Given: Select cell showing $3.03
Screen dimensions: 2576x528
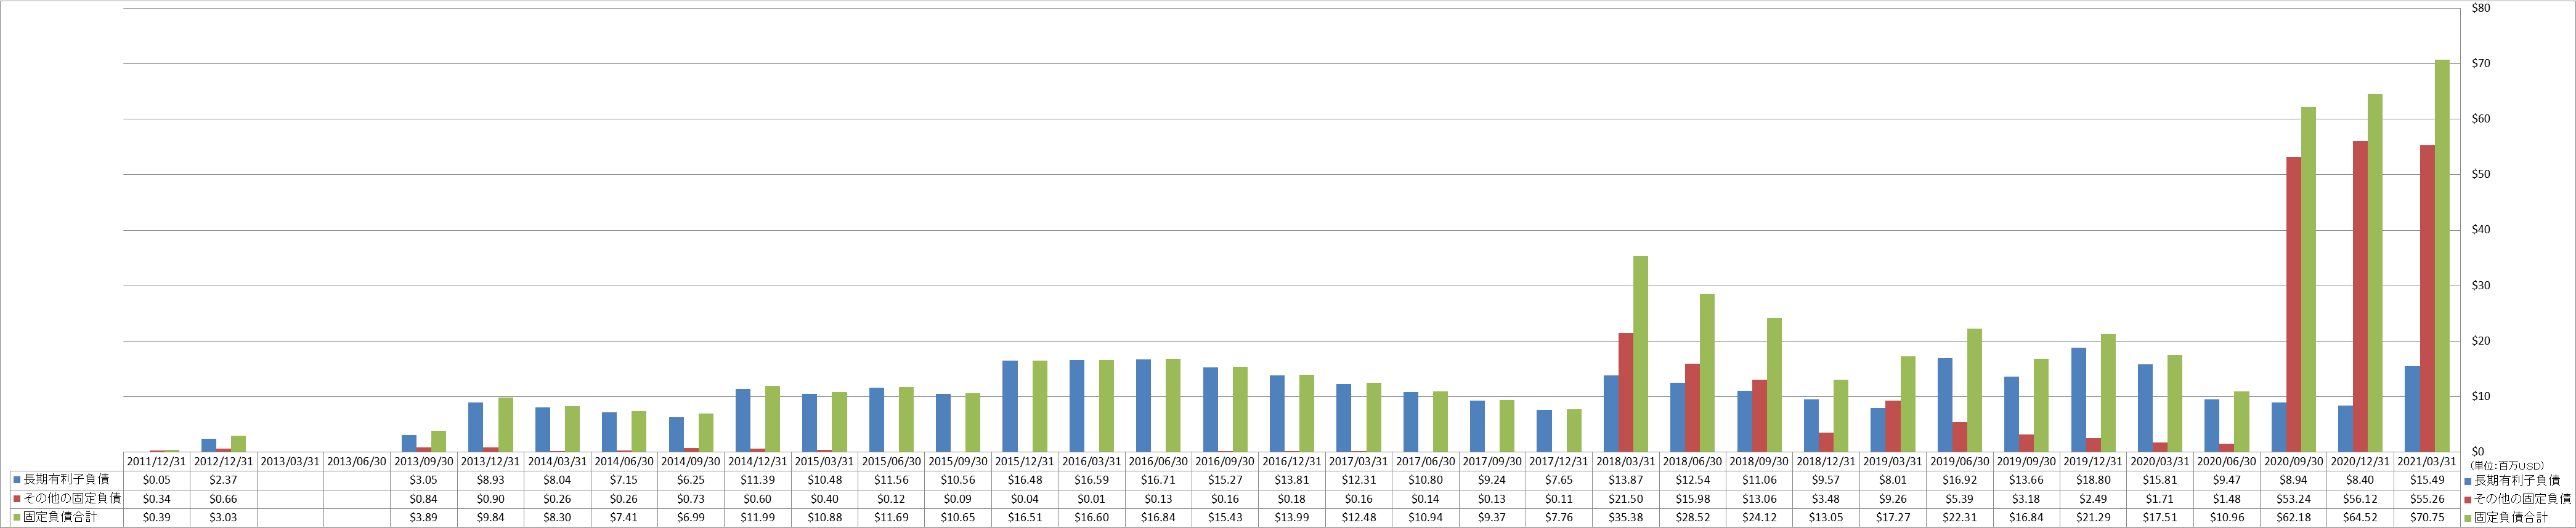Looking at the screenshot, I should coord(224,518).
